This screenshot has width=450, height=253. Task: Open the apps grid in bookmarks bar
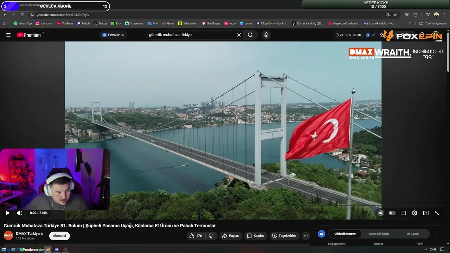point(5,24)
